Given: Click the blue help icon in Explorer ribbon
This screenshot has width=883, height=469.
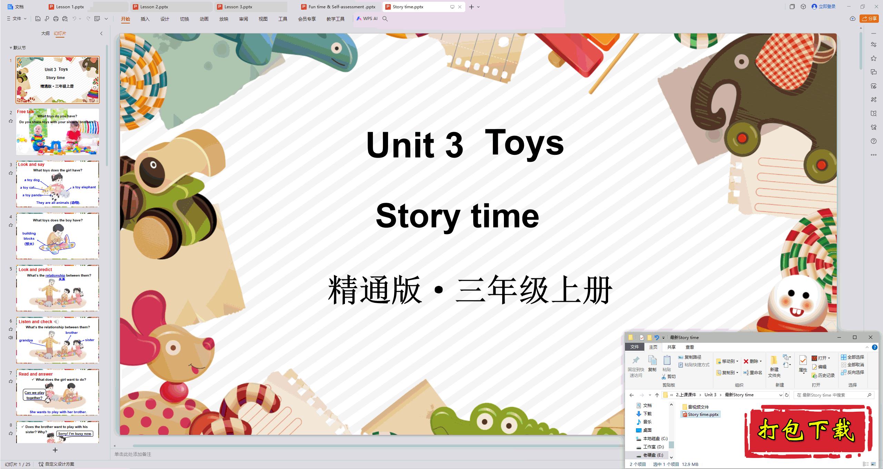Looking at the screenshot, I should tap(875, 347).
